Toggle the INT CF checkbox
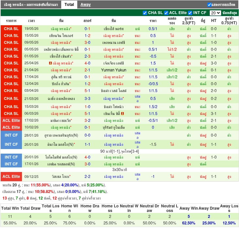Image resolution: width=239 pixels, height=229 pixels. [x=190, y=13]
